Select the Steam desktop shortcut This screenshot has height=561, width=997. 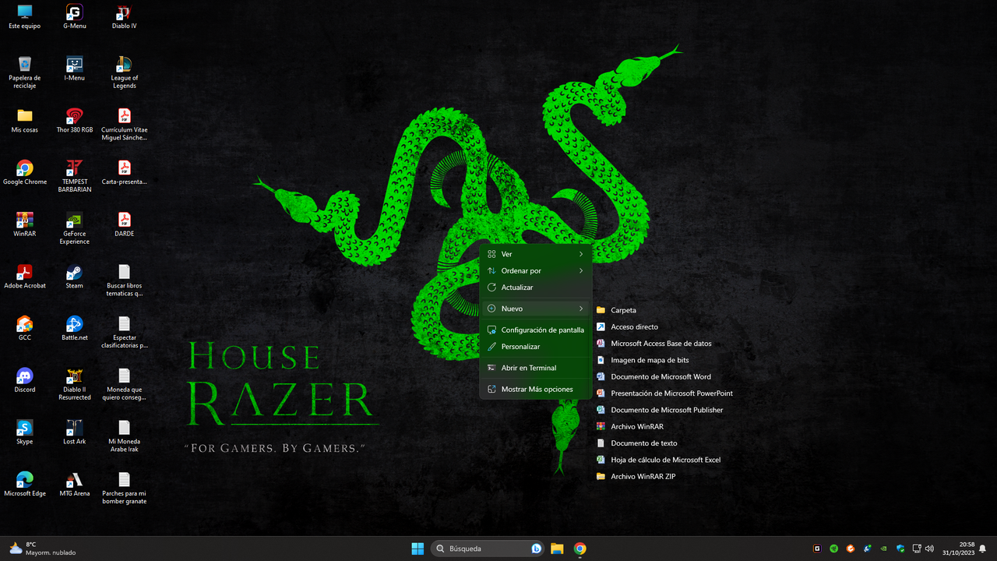tap(75, 276)
